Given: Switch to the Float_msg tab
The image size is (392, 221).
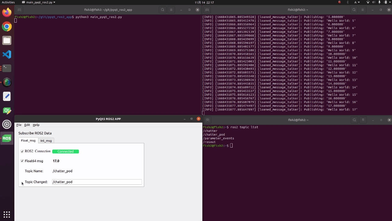Looking at the screenshot, I should pyautogui.click(x=28, y=141).
